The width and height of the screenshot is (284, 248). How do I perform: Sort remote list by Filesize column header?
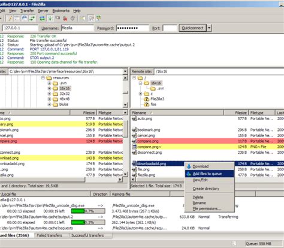point(236,113)
